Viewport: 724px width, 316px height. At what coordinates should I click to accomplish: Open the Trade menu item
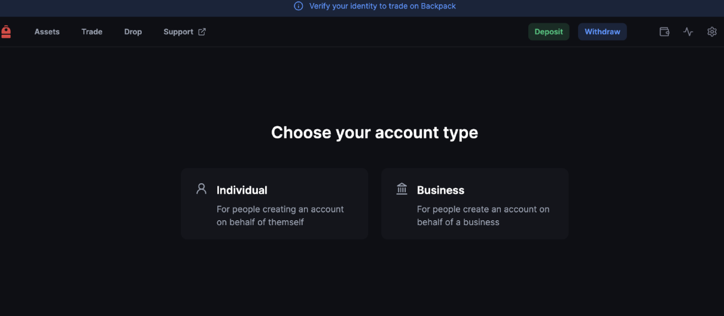[92, 32]
